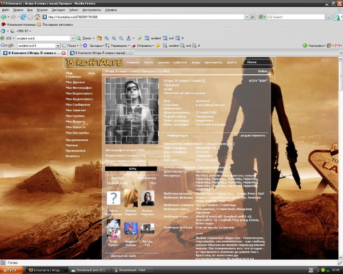
Task: Reload the page with the refresh icon
Action: point(23,17)
